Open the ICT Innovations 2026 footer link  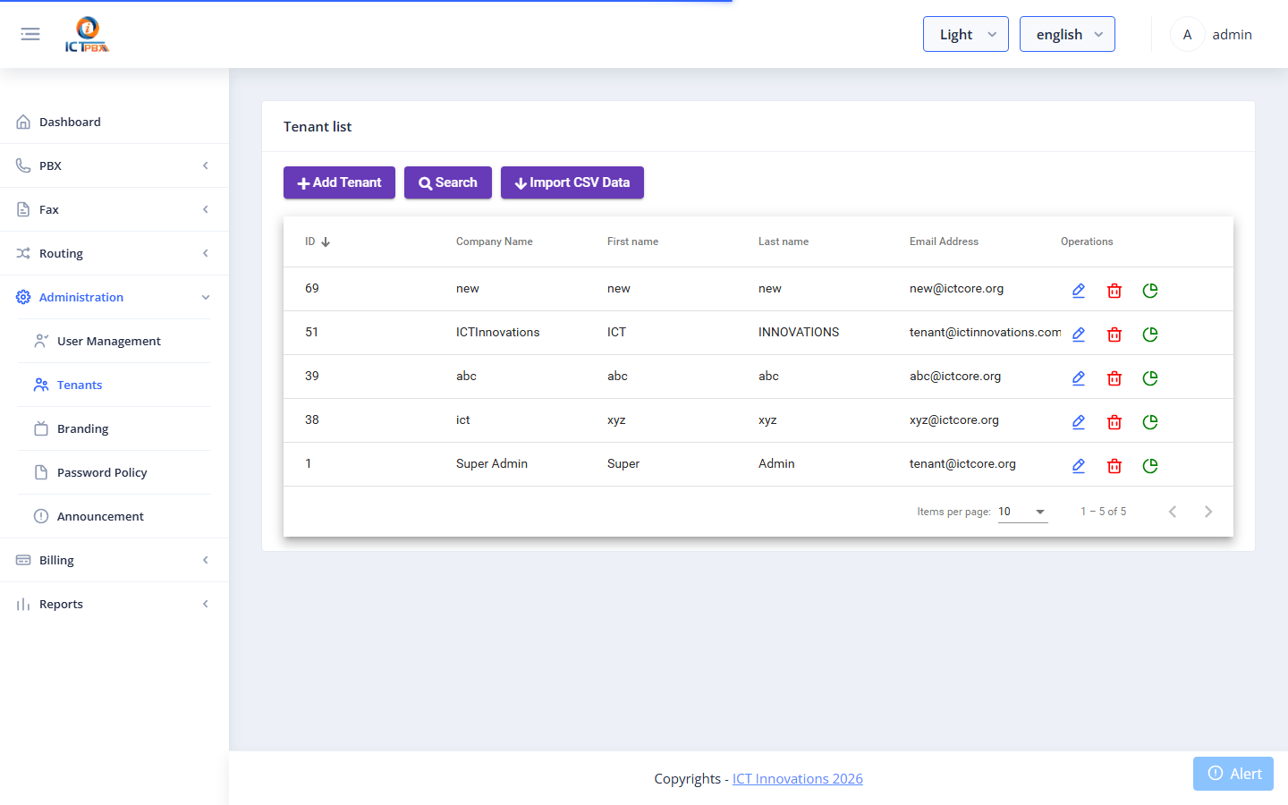(798, 778)
